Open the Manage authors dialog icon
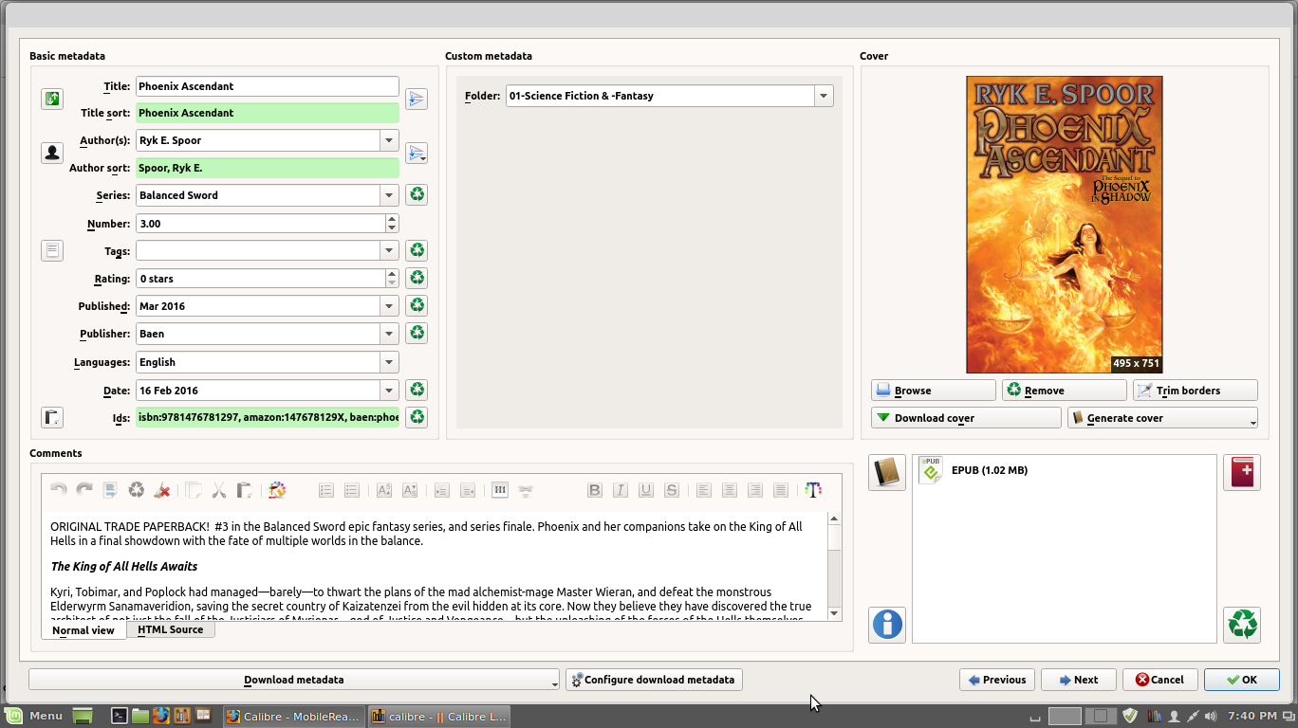Screen dimensions: 1298x728 coord(52,153)
